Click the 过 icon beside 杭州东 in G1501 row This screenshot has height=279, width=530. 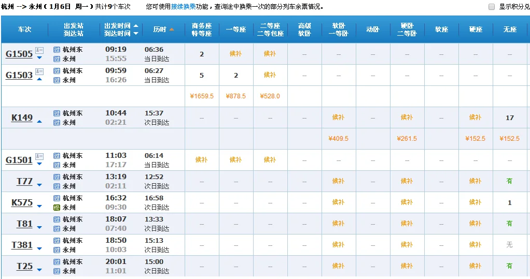57,156
